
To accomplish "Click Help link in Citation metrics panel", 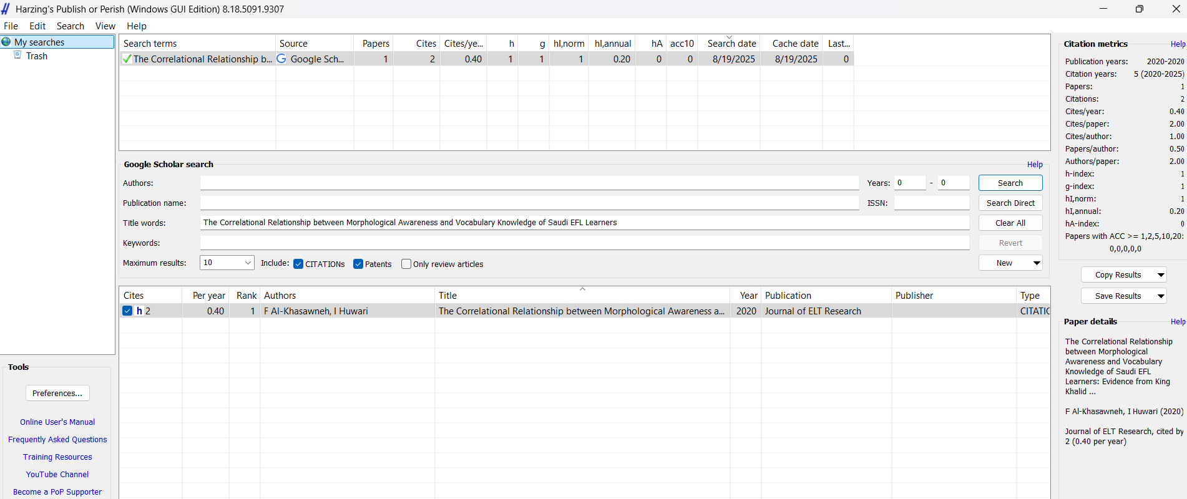I will click(1178, 44).
